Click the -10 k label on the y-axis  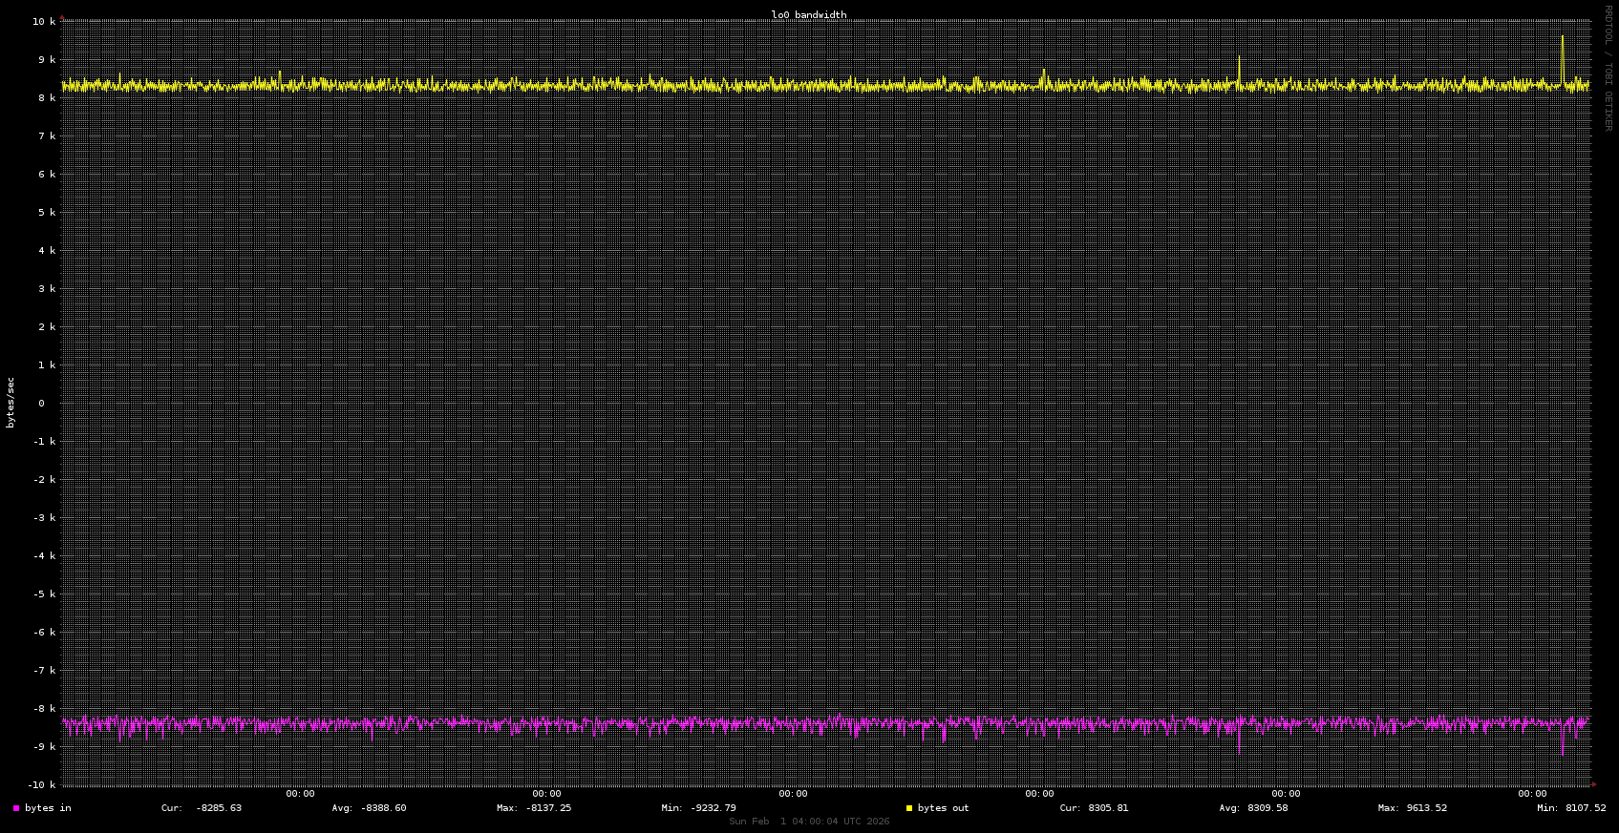pos(42,785)
